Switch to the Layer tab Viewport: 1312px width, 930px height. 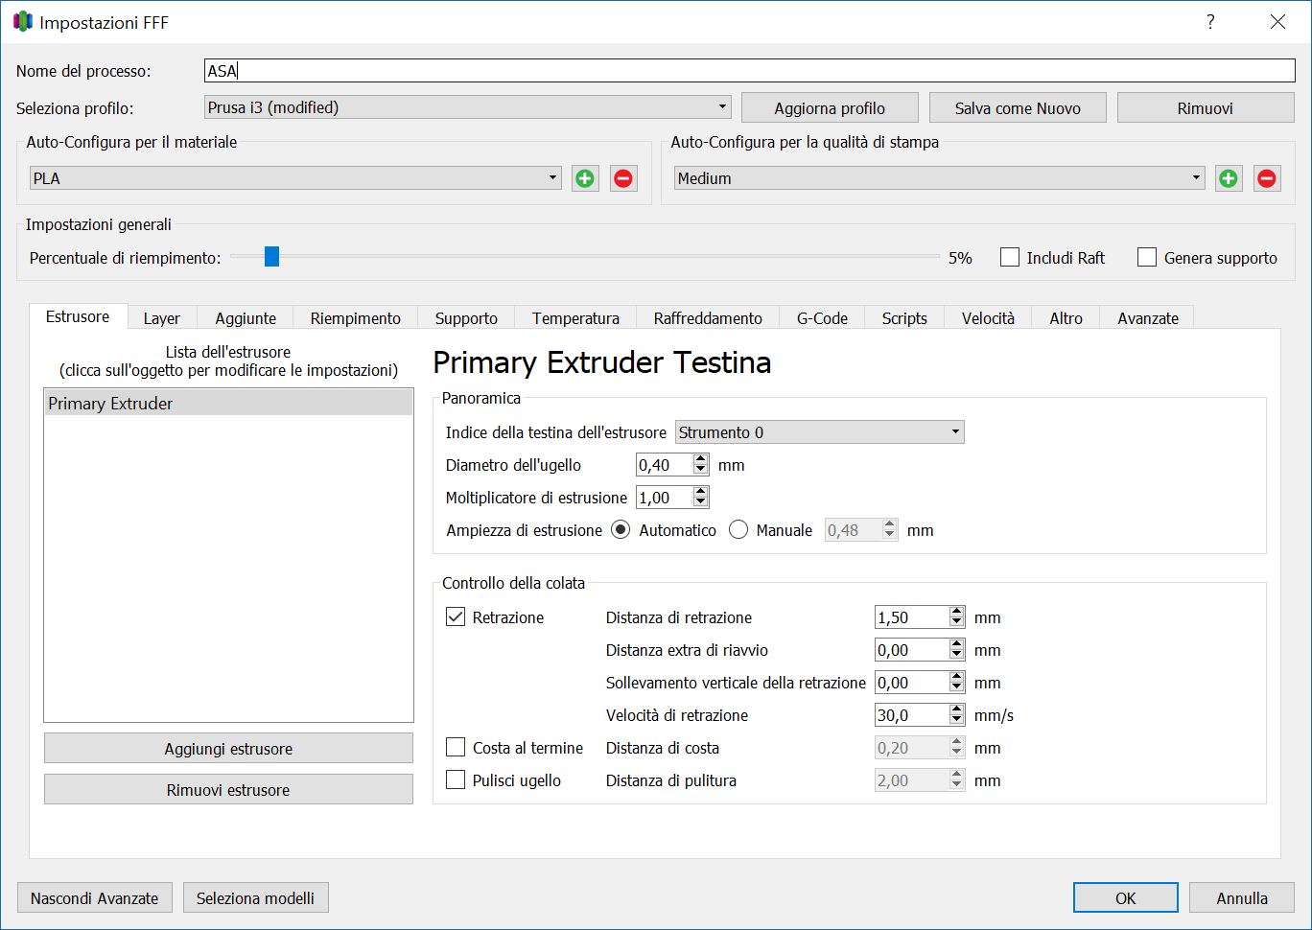point(161,318)
